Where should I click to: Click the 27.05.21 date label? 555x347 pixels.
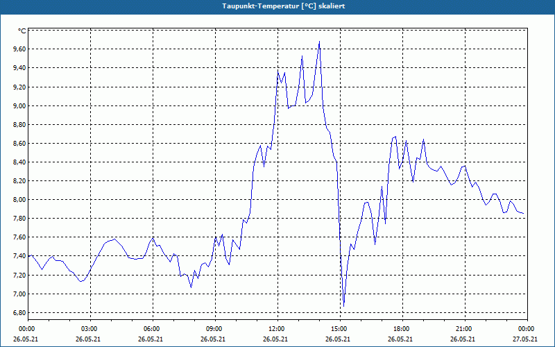point(525,339)
